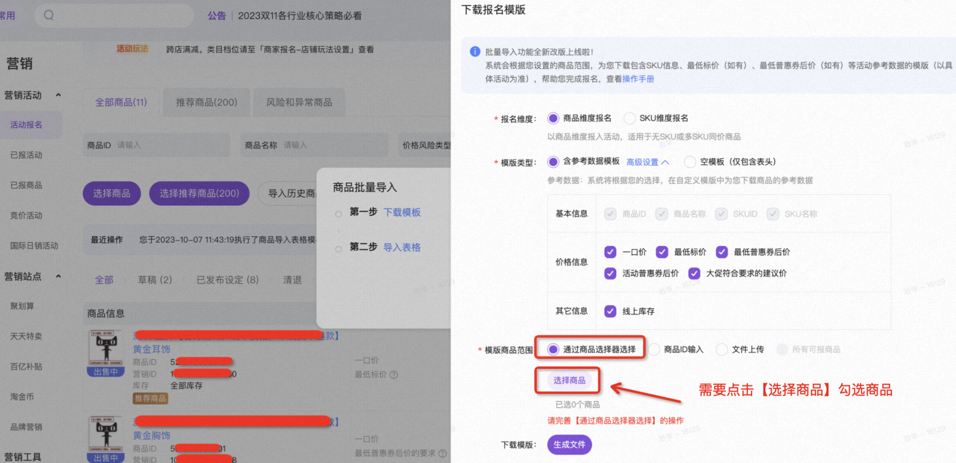Collapse the 营销站点 sidebar section

tap(58, 276)
